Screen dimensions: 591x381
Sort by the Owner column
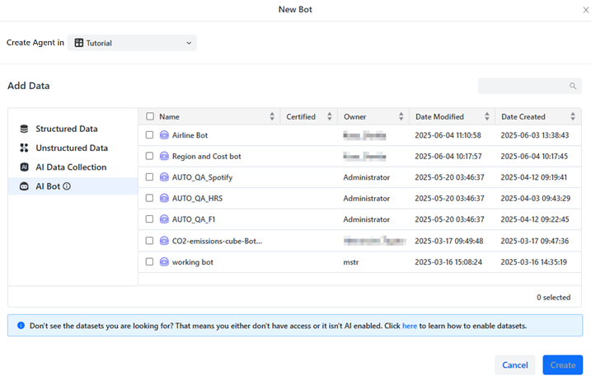click(x=401, y=117)
